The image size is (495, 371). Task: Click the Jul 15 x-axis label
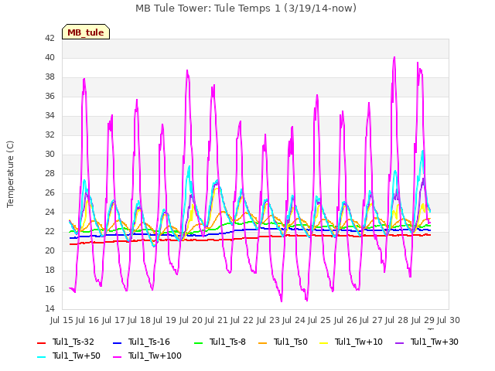pos(62,320)
